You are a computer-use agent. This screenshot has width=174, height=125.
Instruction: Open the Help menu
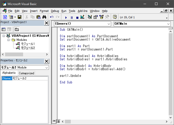[x=105, y=11]
